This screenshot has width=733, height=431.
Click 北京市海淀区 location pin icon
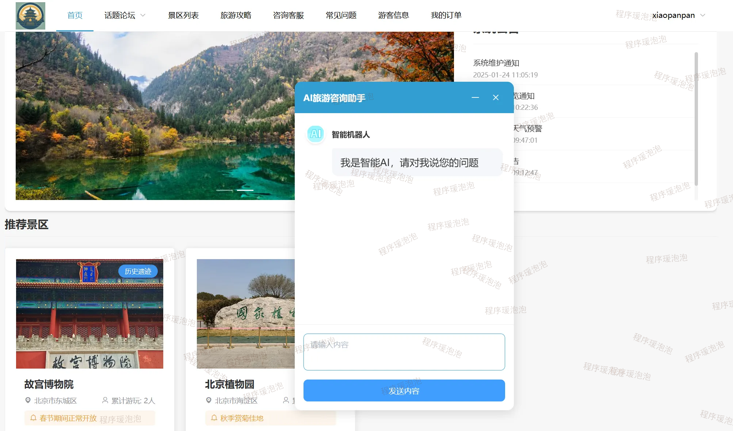click(x=209, y=400)
